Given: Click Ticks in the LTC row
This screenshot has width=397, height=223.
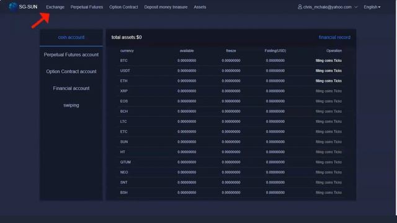Looking at the screenshot, I should pos(337,121).
